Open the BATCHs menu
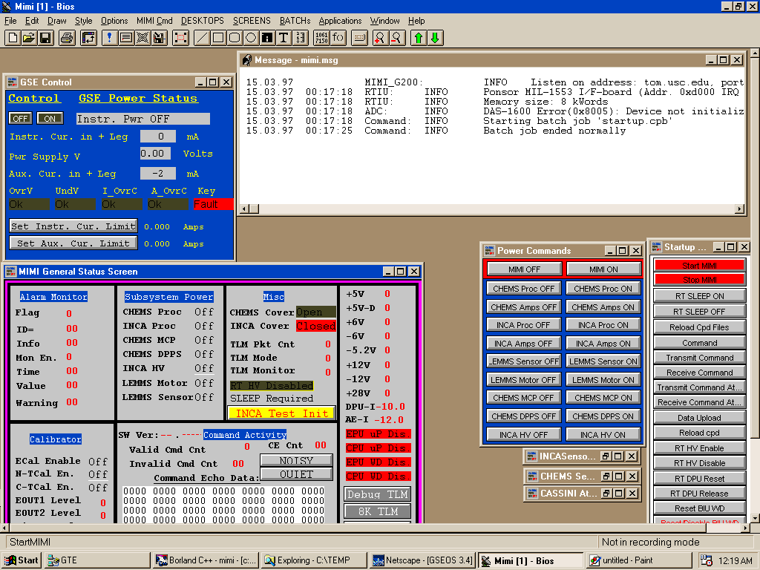760x570 pixels. [x=295, y=21]
